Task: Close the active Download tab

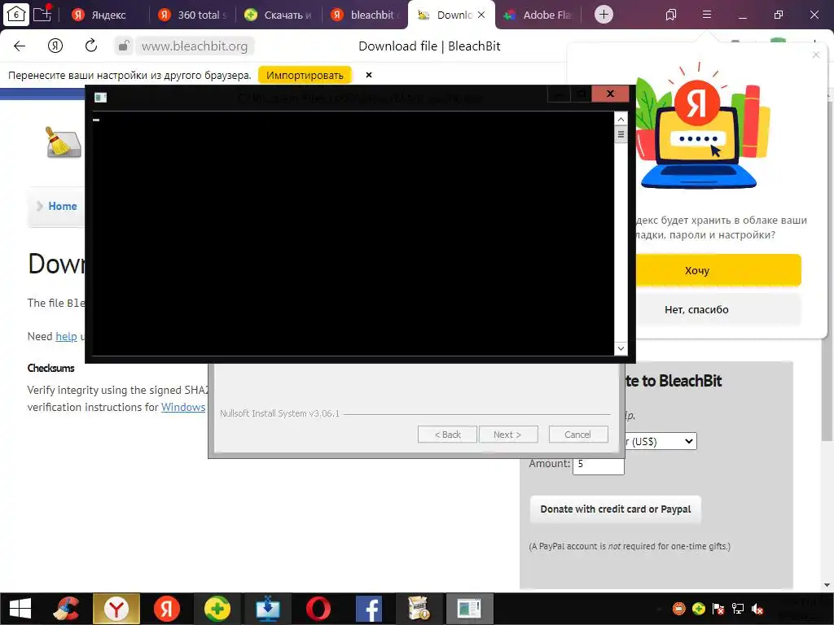Action: click(481, 15)
